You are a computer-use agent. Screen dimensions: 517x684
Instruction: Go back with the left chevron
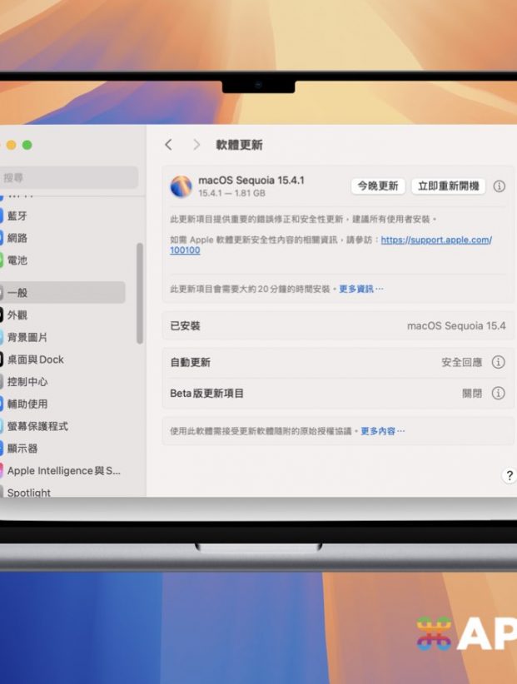pos(169,145)
